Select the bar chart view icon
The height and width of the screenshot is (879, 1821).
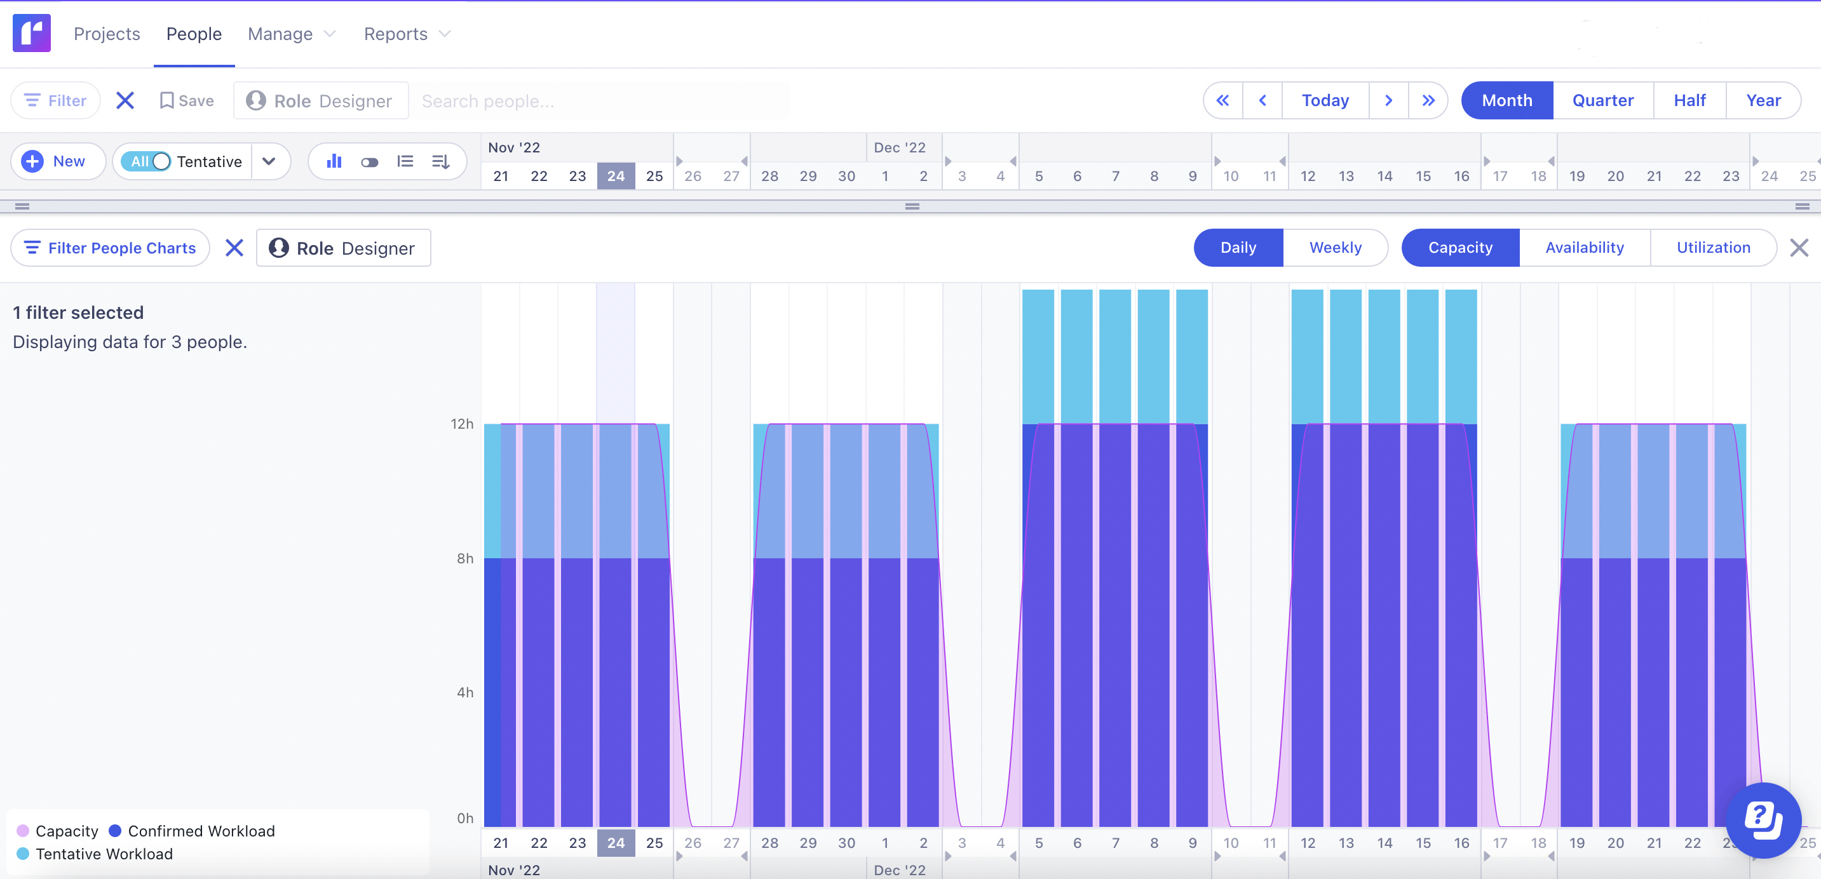[333, 161]
